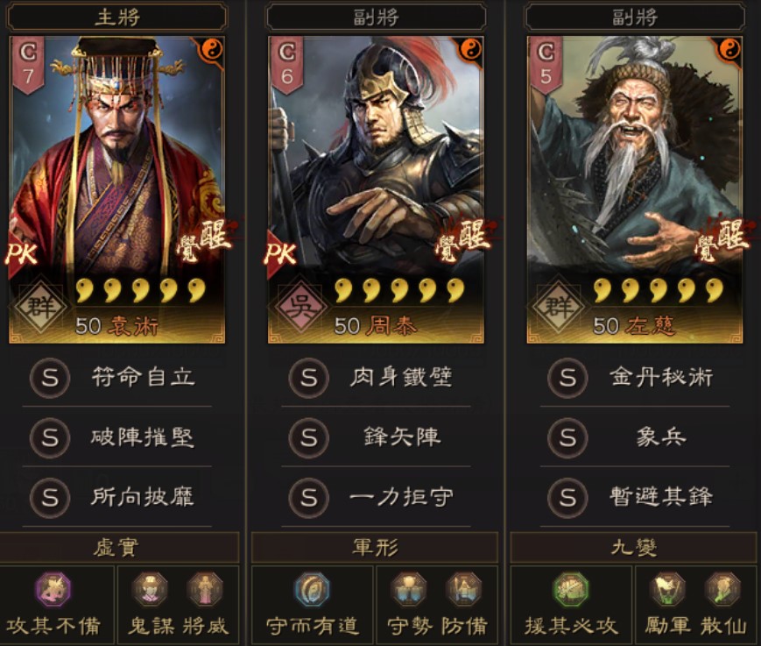Select the 守勢 trait icon
Screen dimensions: 761x646
tap(409, 589)
